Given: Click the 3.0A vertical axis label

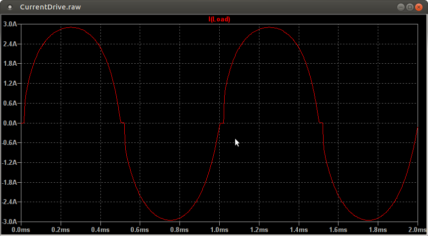Looking at the screenshot, I should pos(10,24).
